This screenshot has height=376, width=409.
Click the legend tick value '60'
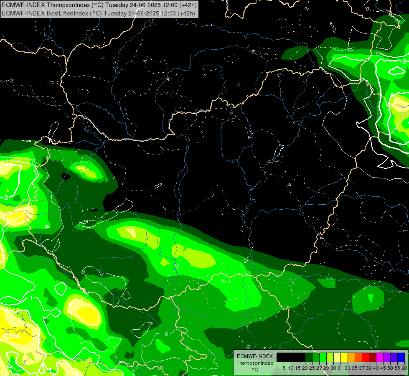click(404, 368)
